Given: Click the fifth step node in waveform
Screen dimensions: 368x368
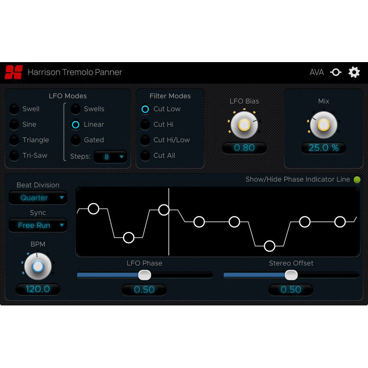Looking at the screenshot, I should 234,222.
